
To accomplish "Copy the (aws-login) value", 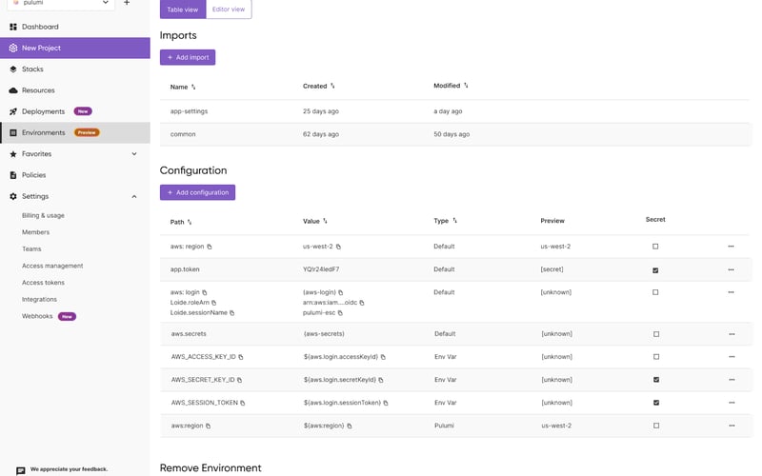I will (x=341, y=292).
